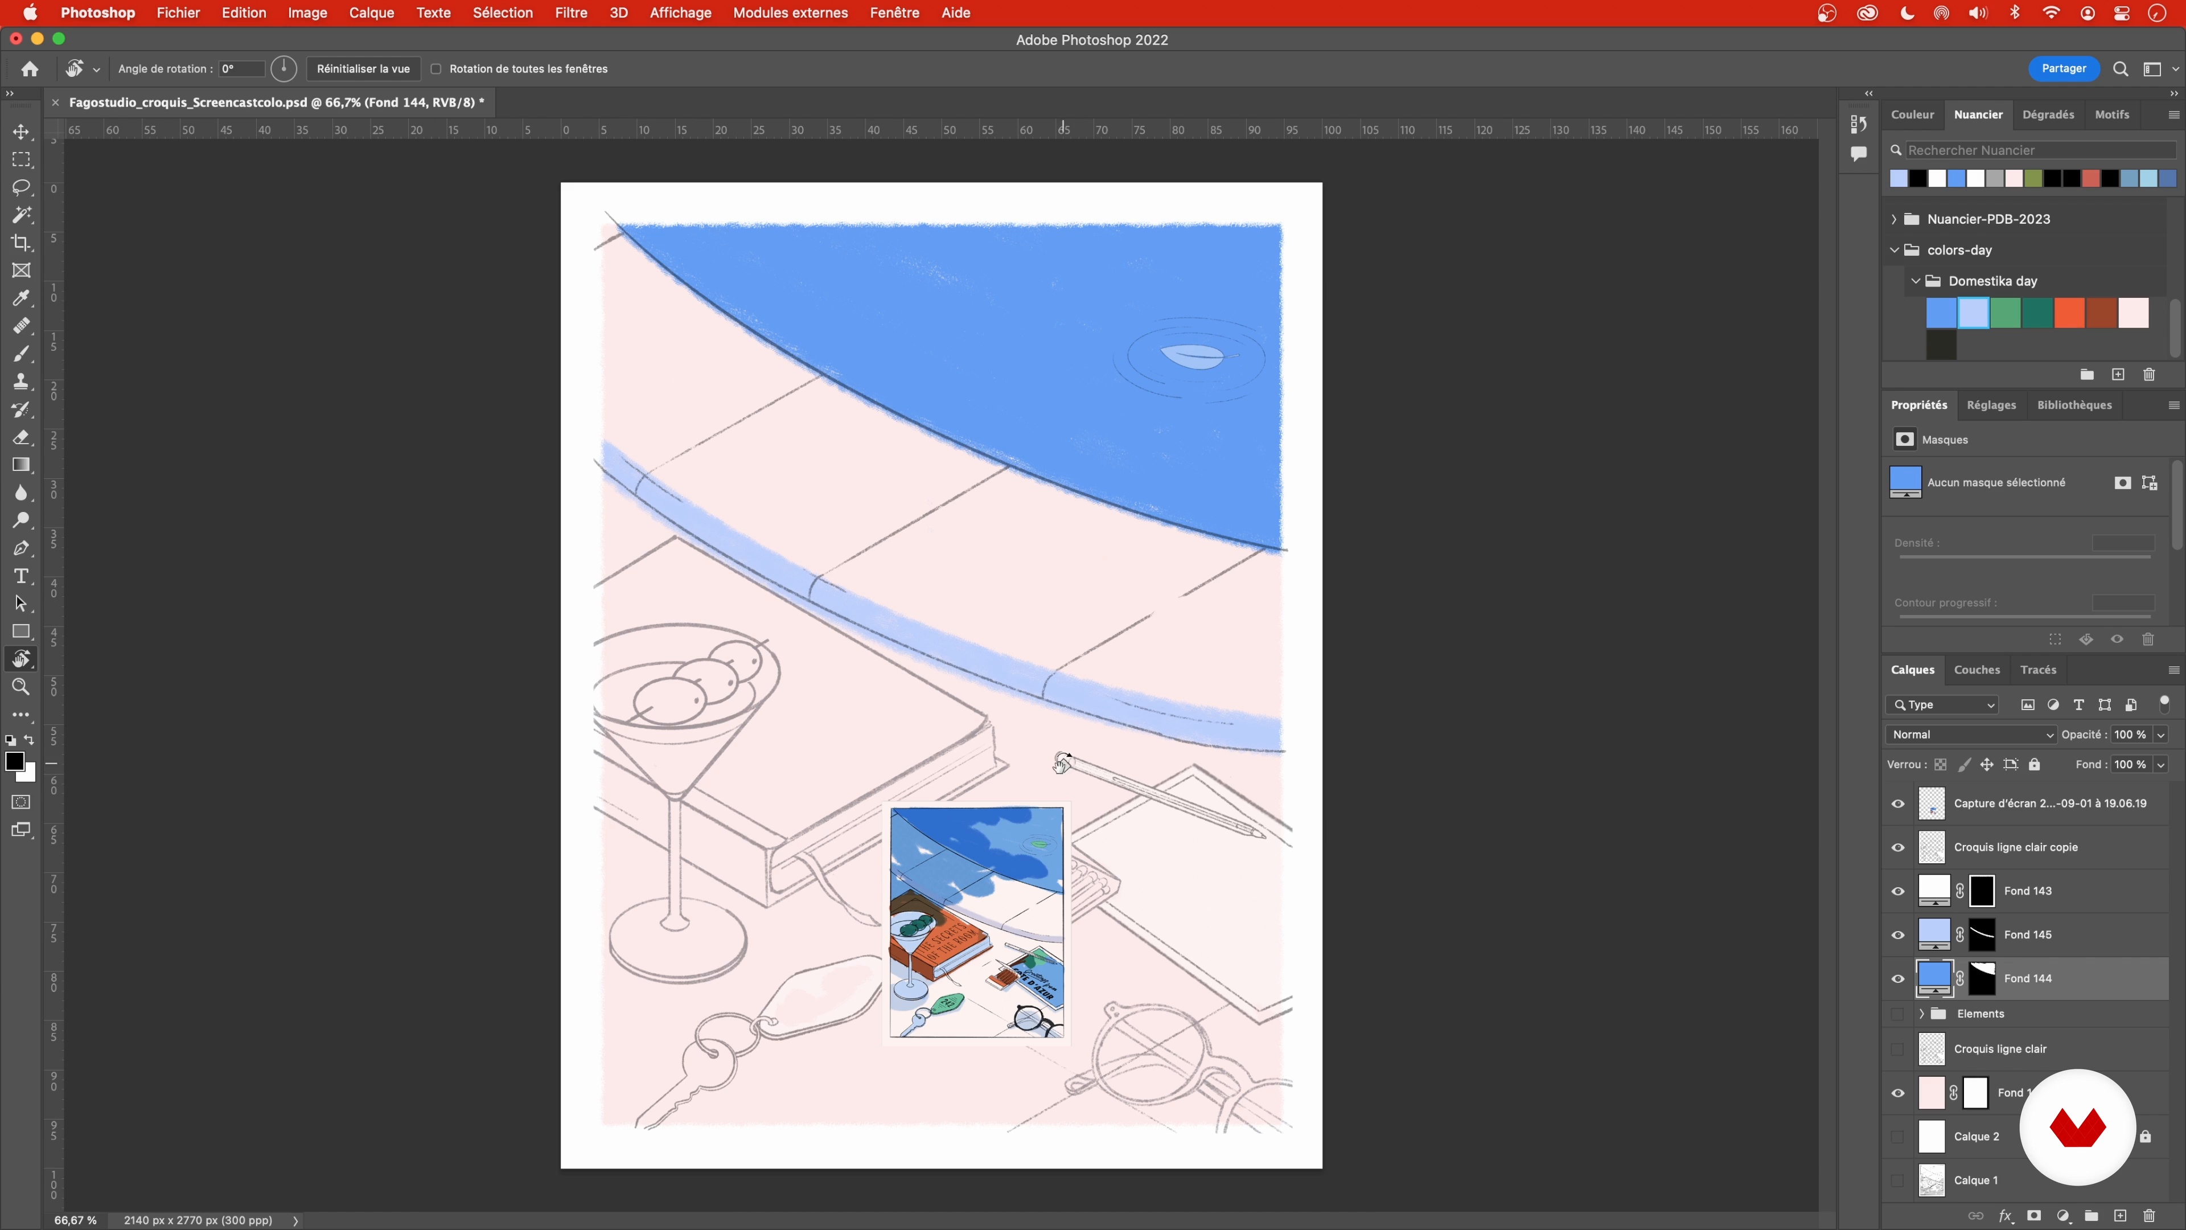This screenshot has width=2186, height=1230.
Task: Select the Crop tool
Action: (21, 243)
